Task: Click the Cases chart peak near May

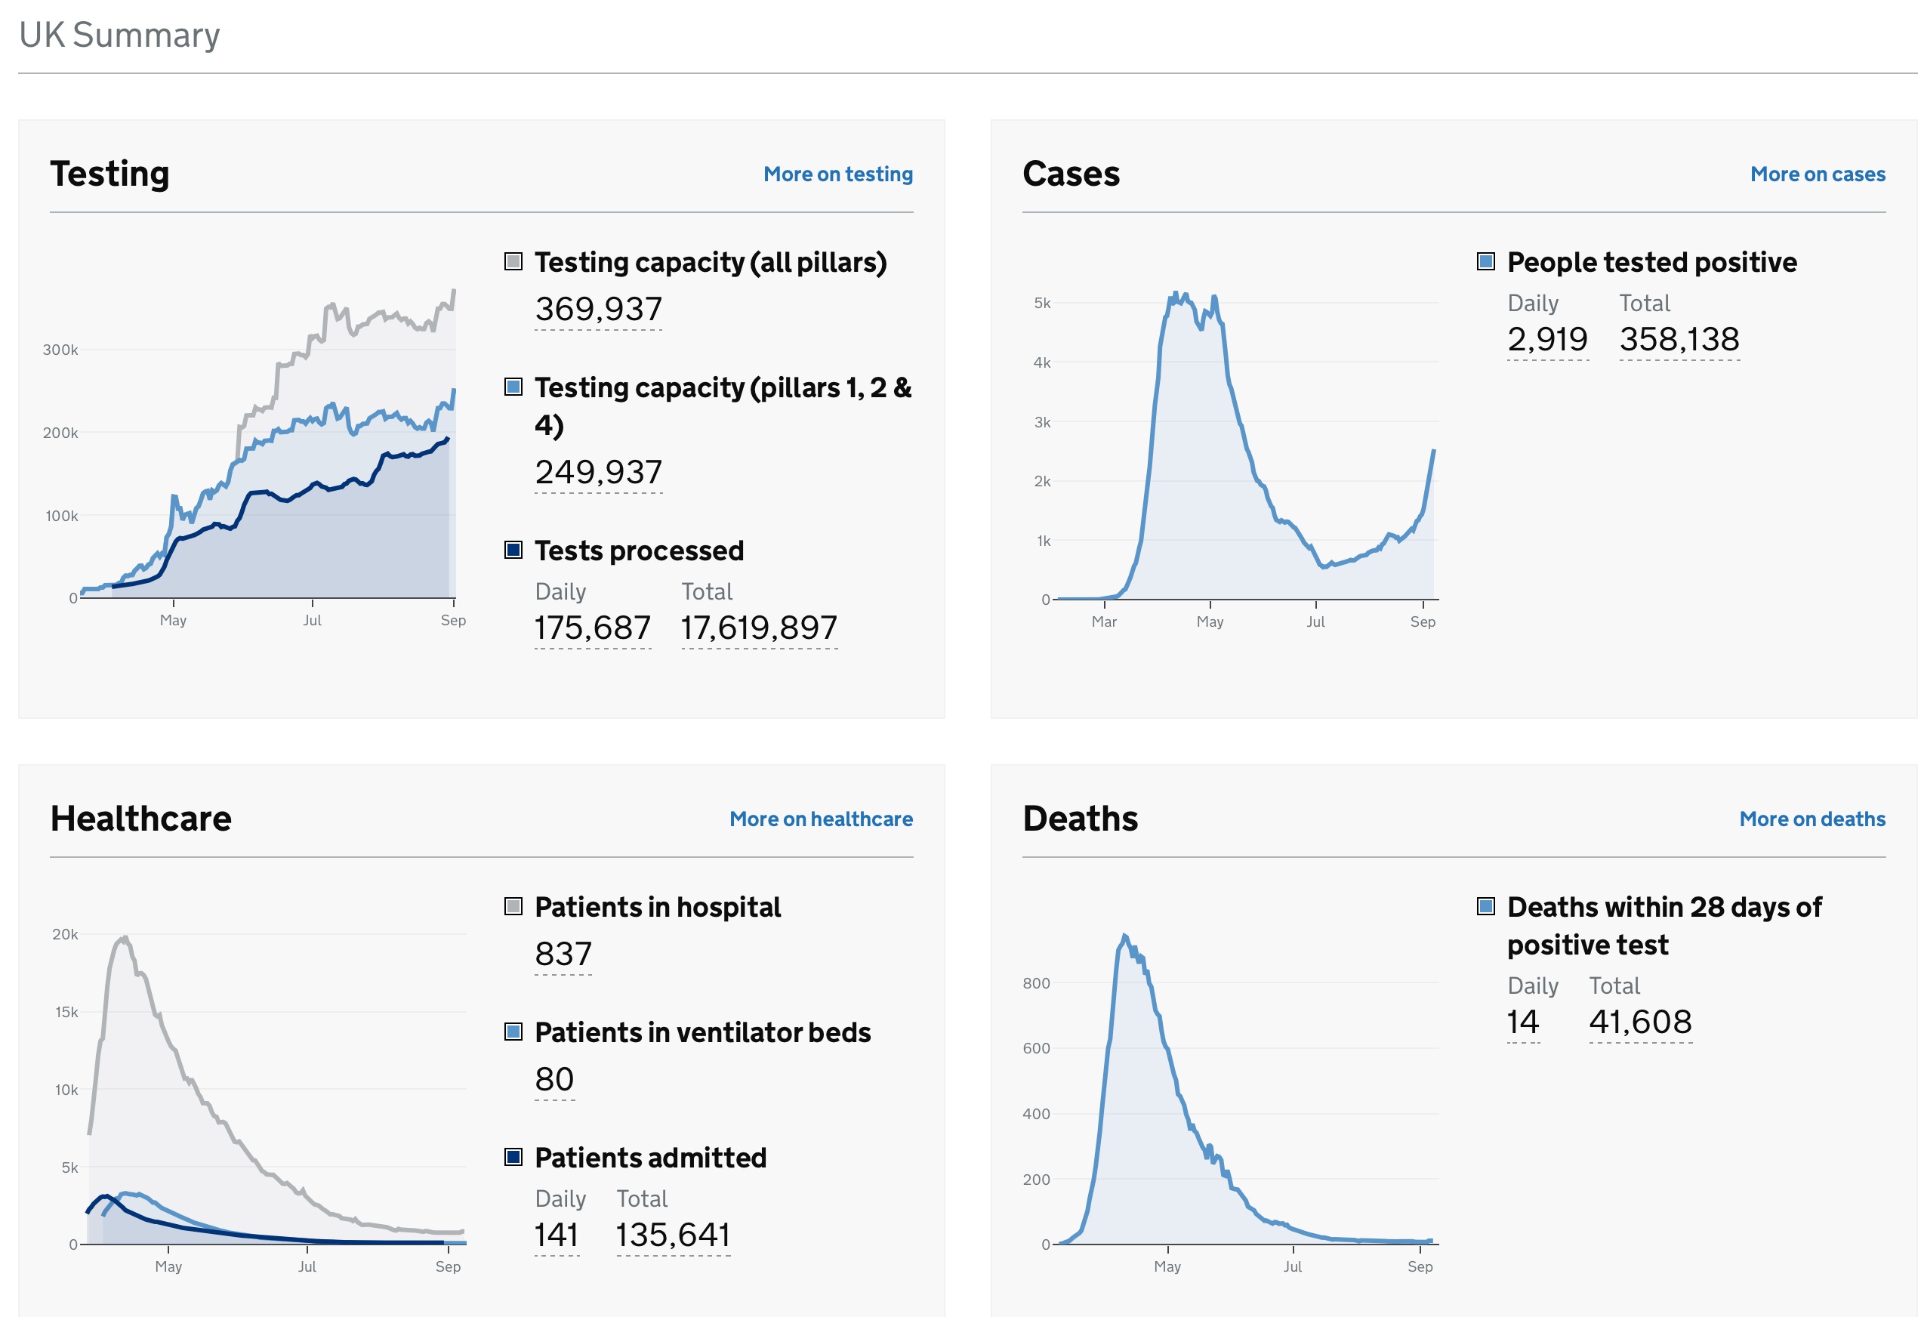Action: (x=1177, y=296)
